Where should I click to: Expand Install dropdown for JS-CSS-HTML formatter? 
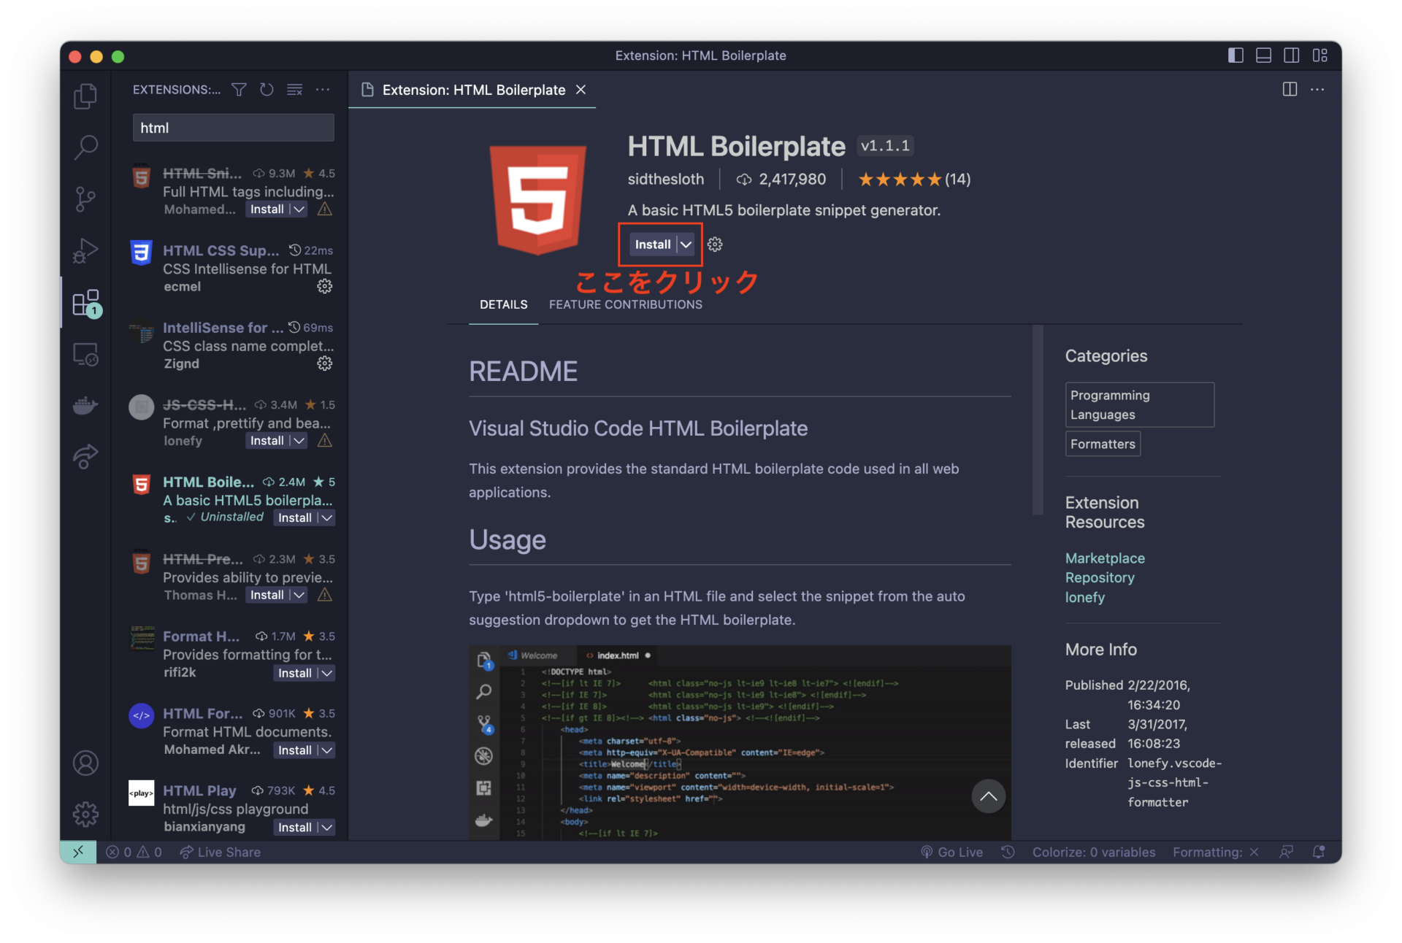click(299, 441)
